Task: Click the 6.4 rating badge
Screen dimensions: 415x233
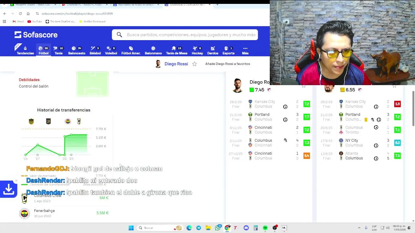Action: click(x=306, y=156)
